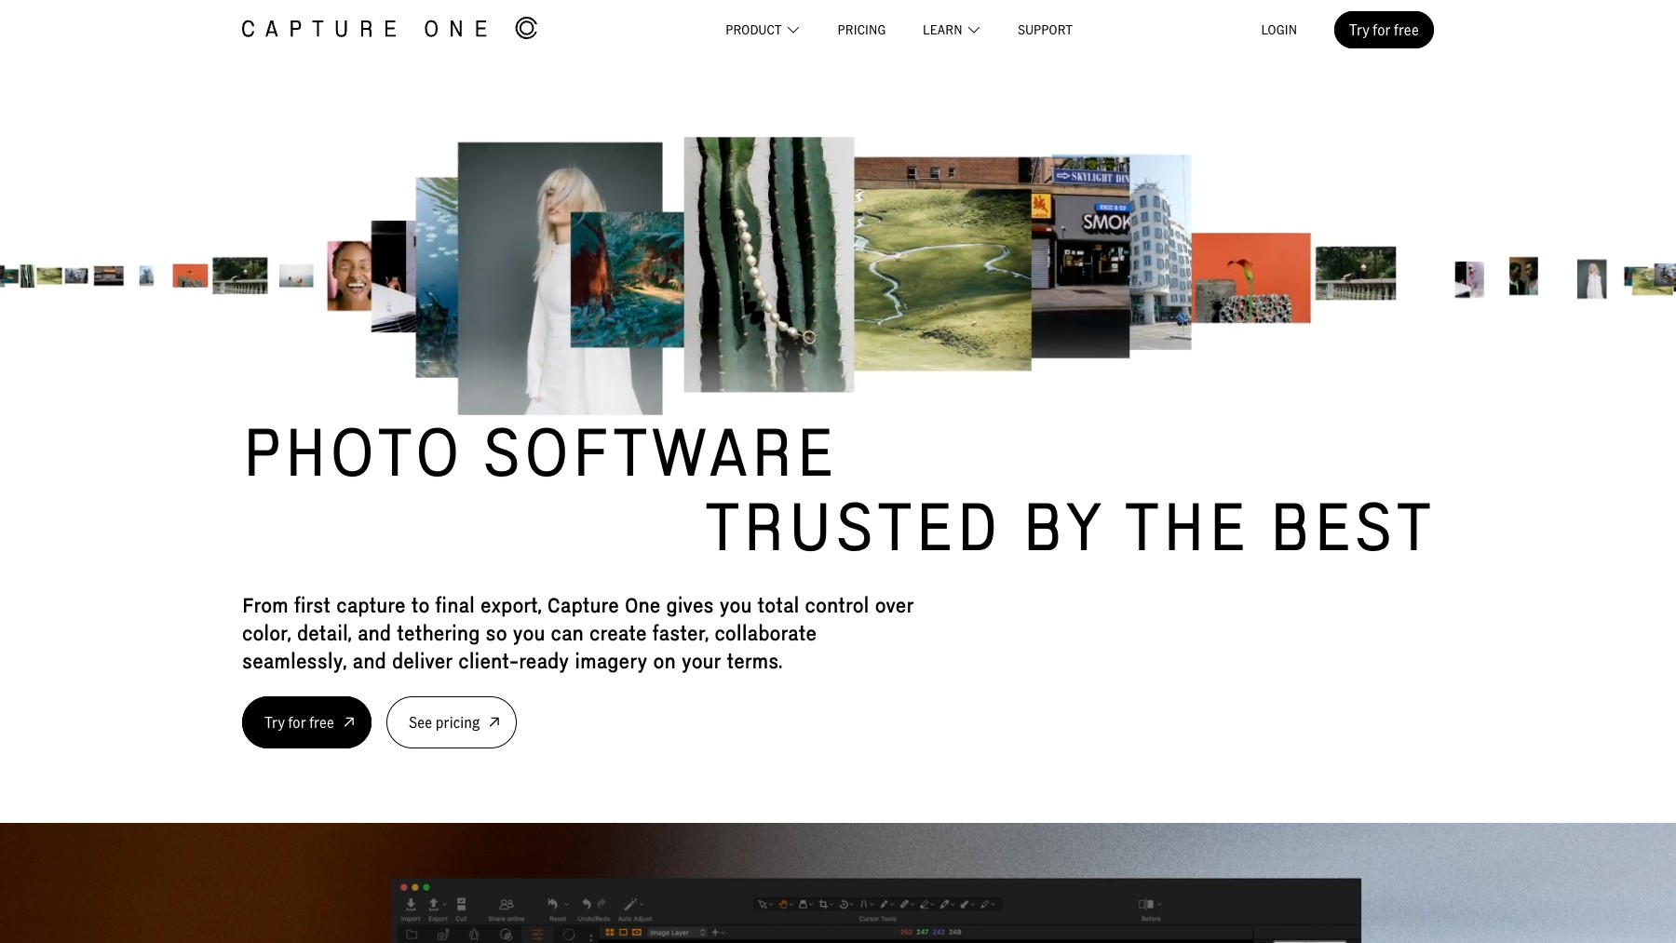Click the Redo arrow icon
This screenshot has width=1676, height=943.
[601, 904]
